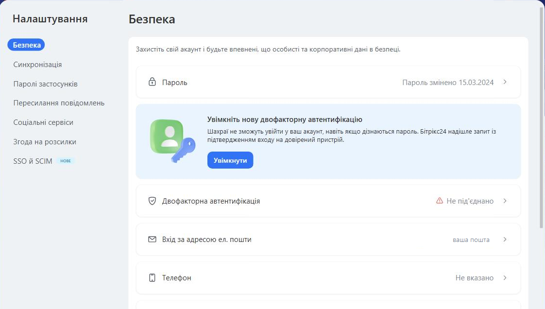
Task: Open the Паролі застосунків section
Action: [46, 84]
